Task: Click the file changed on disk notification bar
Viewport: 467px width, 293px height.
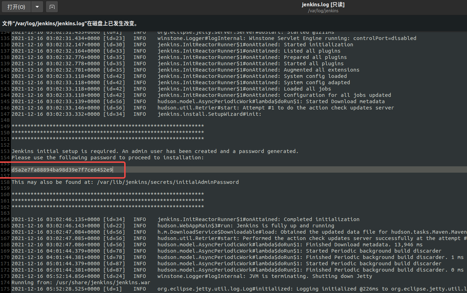Action: pyautogui.click(x=233, y=24)
